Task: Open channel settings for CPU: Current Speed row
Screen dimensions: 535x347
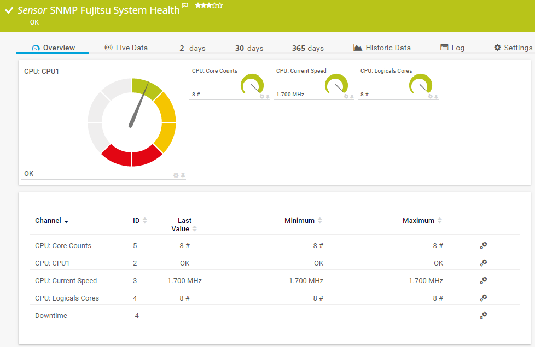Action: pos(484,280)
